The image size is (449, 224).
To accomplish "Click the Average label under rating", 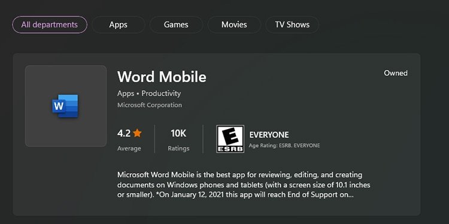I will coord(129,149).
